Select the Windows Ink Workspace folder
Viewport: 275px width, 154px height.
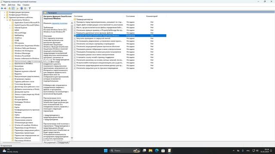[x=24, y=51]
